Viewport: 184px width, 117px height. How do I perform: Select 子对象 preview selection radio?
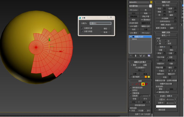pyautogui.click(x=137, y=111)
